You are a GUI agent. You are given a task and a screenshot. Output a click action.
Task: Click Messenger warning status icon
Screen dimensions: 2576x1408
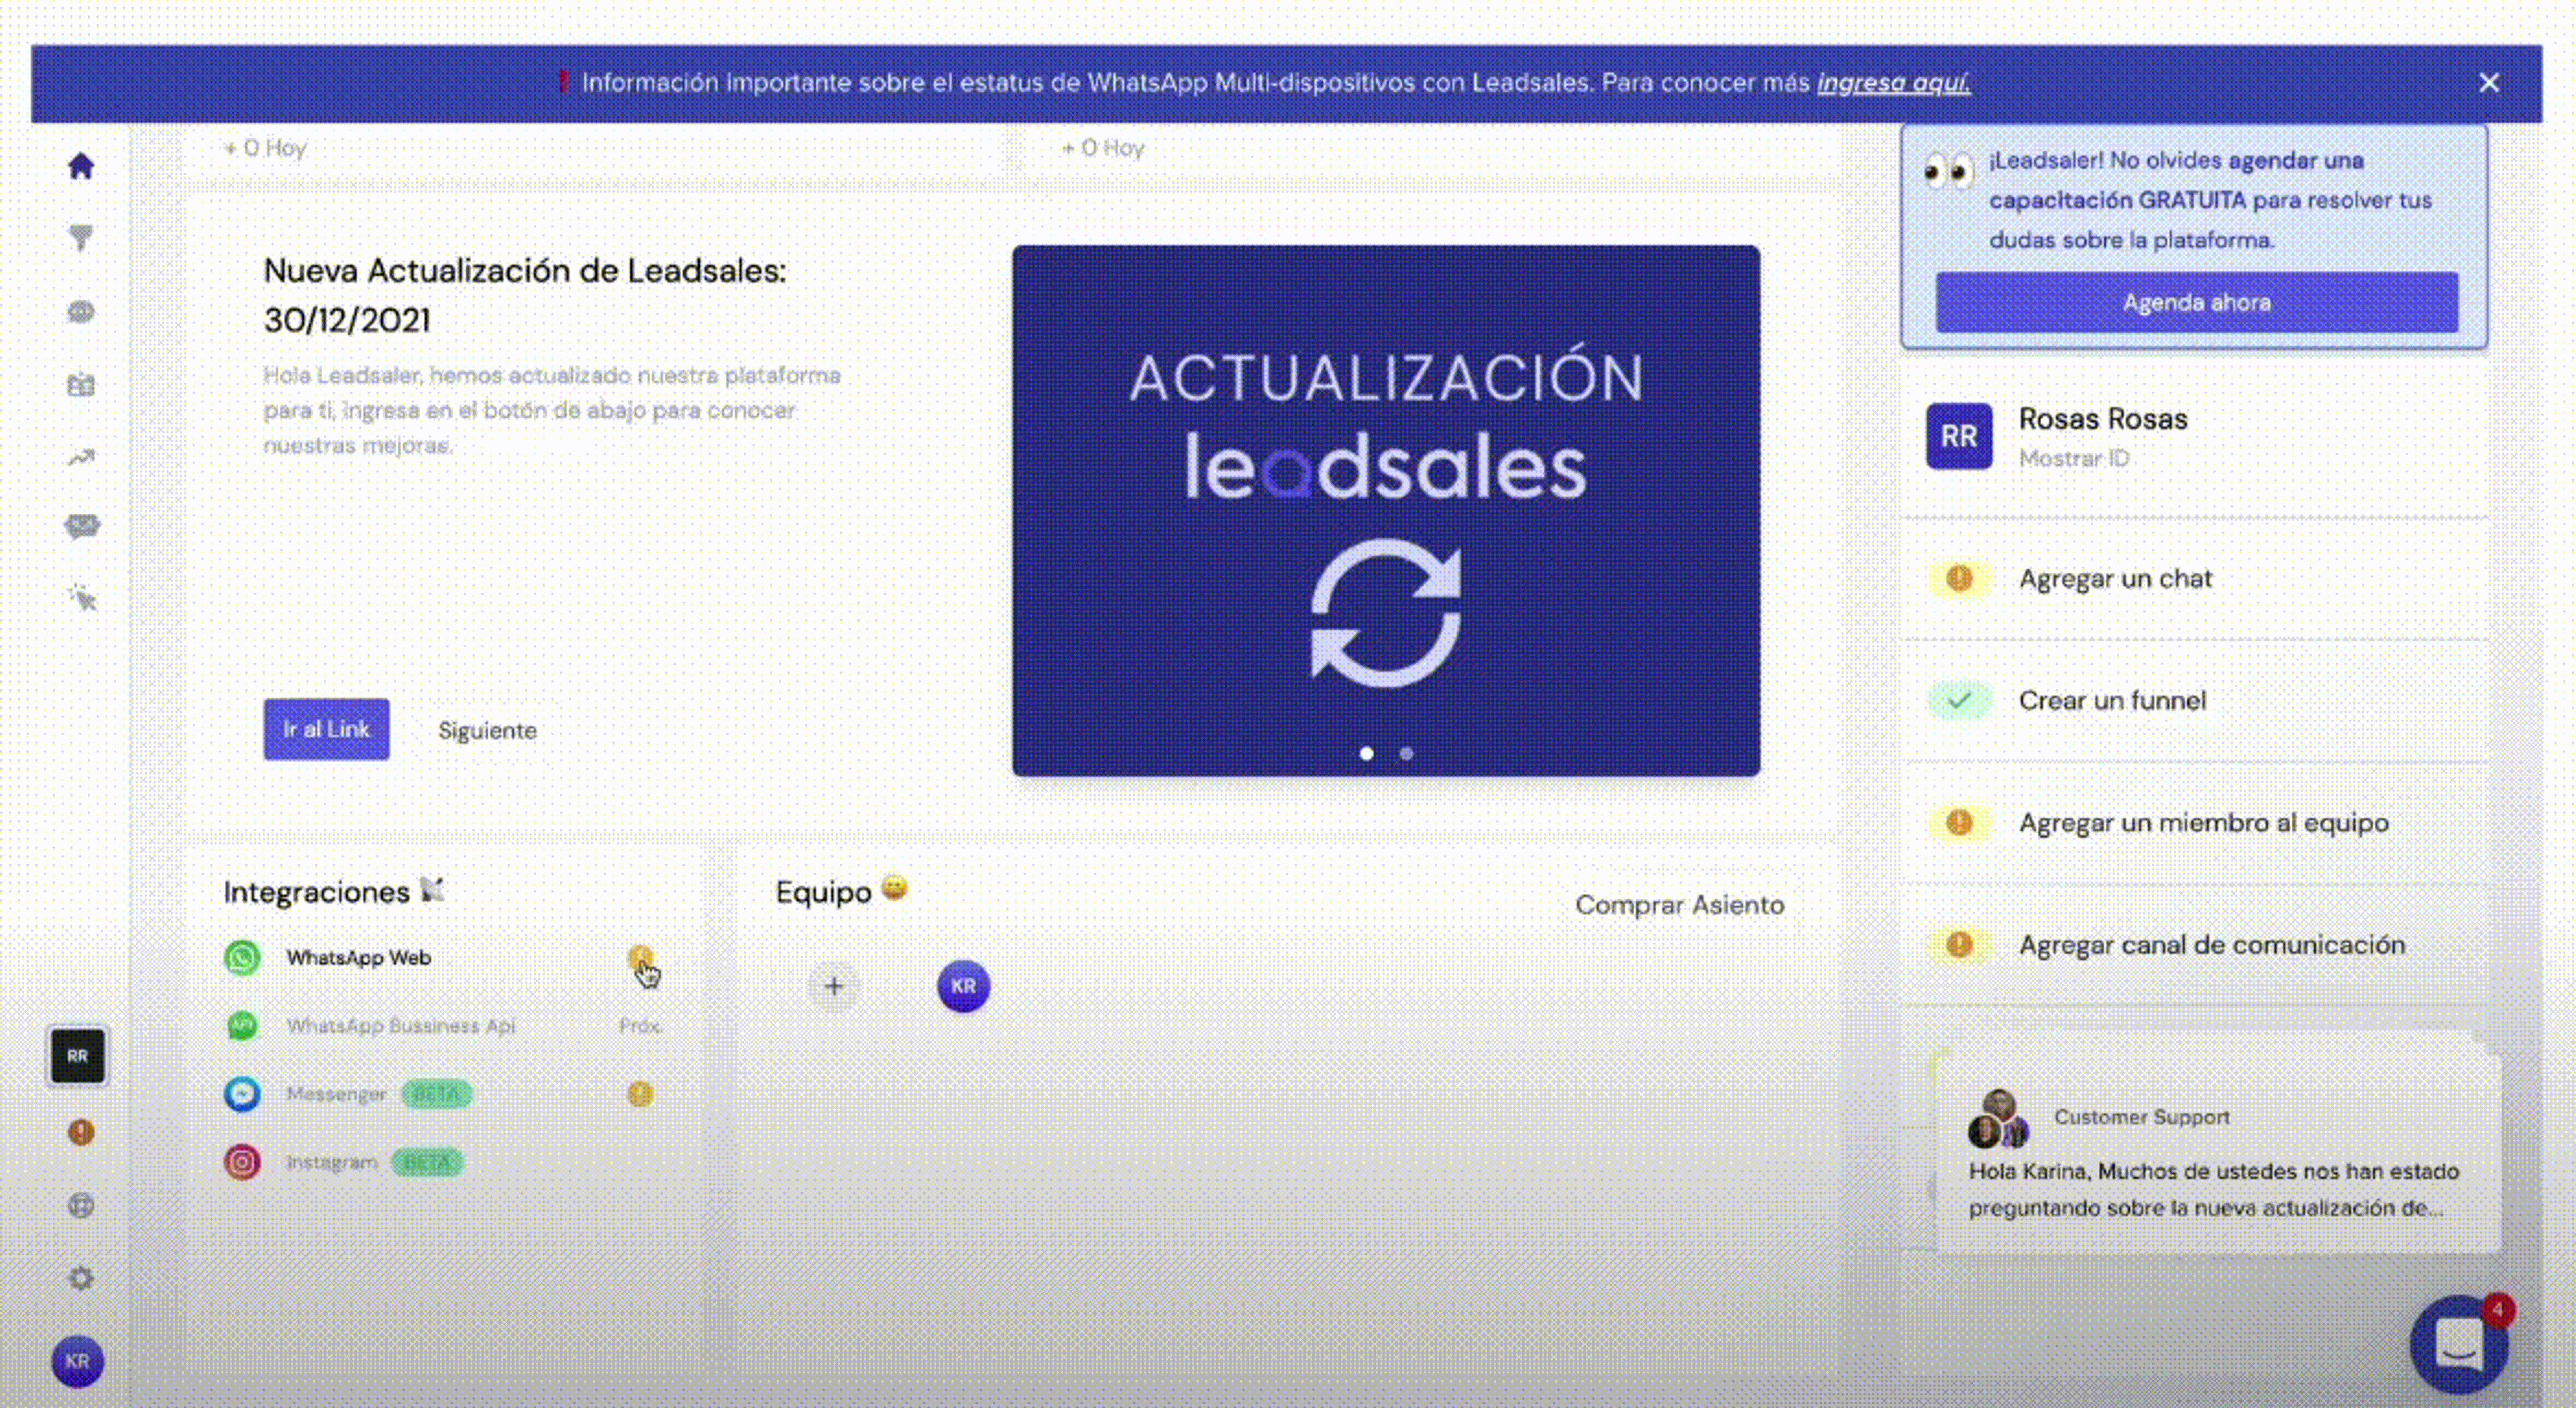click(640, 1094)
